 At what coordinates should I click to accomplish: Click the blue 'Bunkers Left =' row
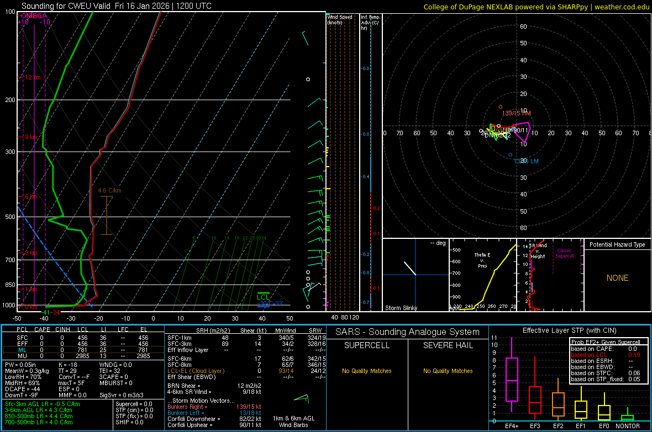pos(214,413)
